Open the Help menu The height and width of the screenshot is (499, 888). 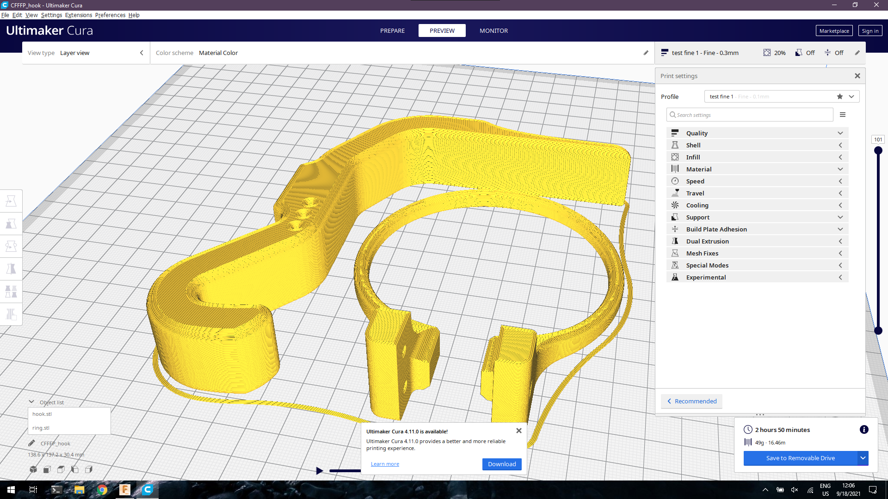pos(134,15)
